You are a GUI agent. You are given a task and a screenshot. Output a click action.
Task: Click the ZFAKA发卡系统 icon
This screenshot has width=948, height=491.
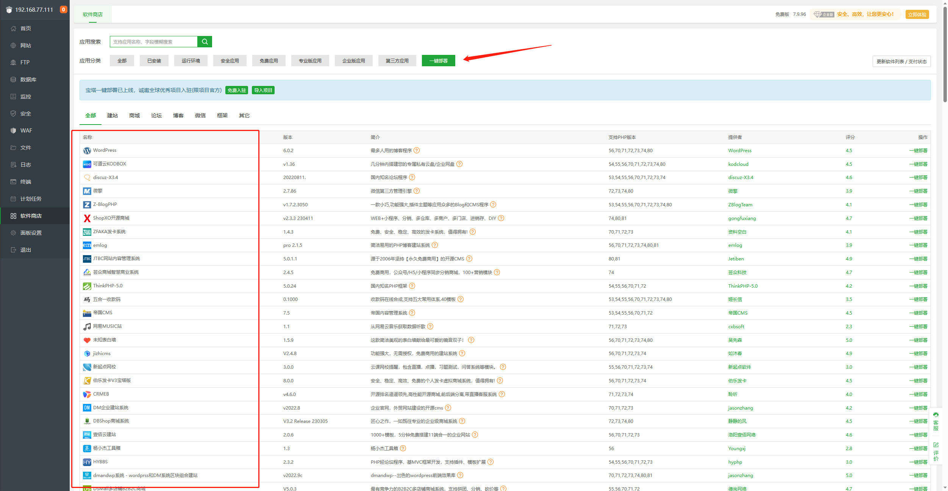87,232
